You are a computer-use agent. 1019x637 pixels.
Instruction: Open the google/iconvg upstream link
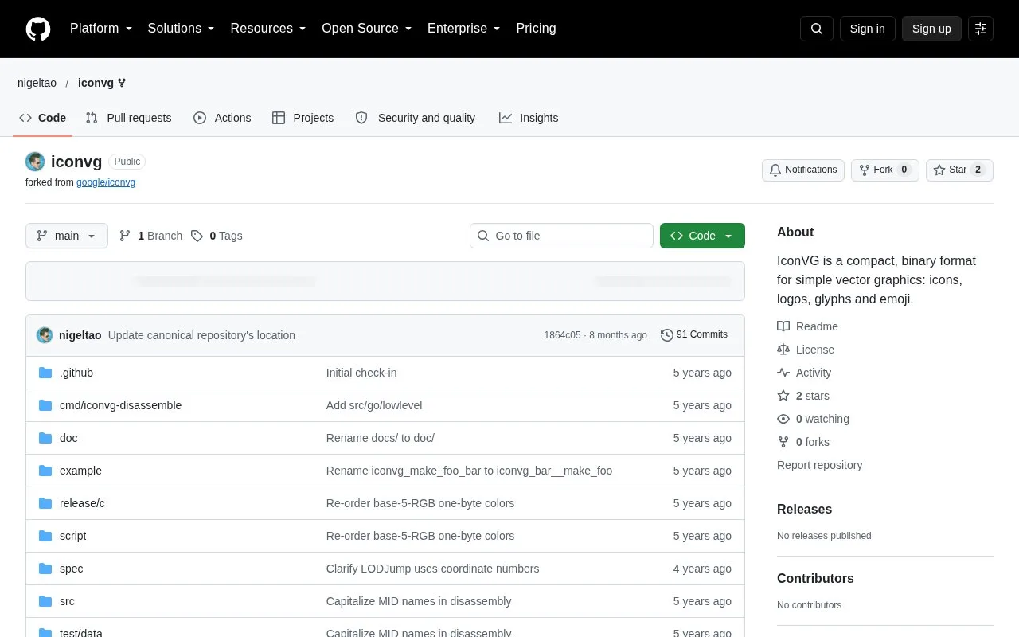[x=106, y=182]
